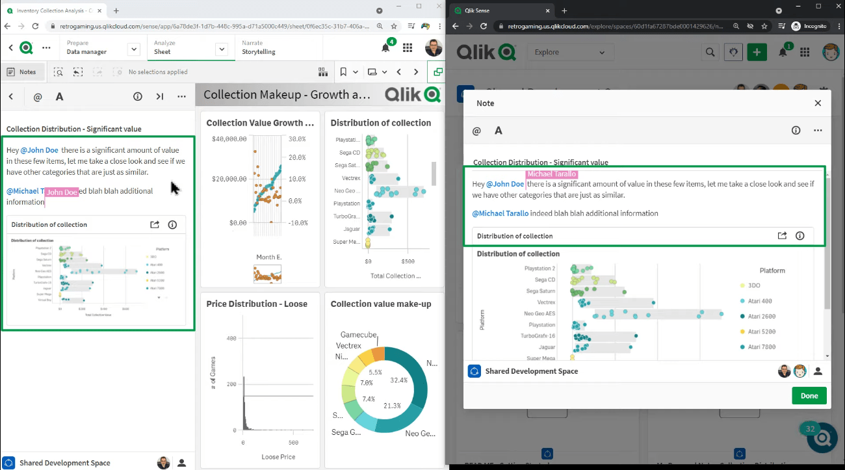The height and width of the screenshot is (470, 845).
Task: Switch to the Narrate Storytelling tab
Action: 258,47
